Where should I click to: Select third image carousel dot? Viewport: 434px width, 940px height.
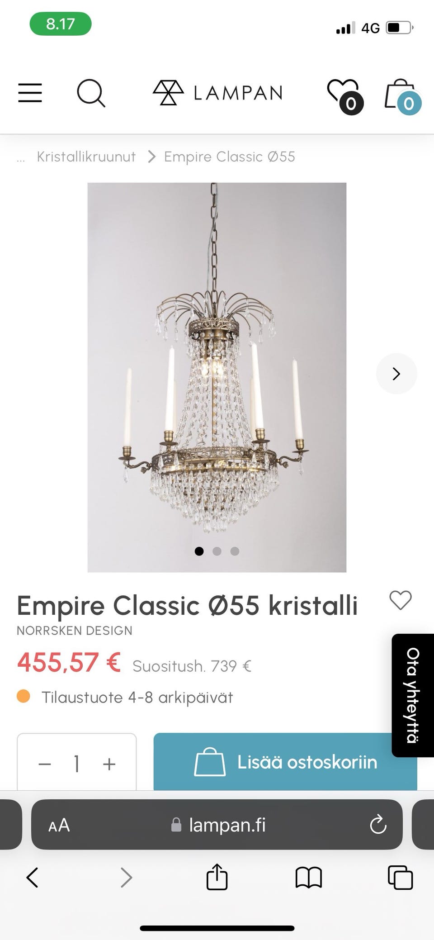(x=235, y=551)
